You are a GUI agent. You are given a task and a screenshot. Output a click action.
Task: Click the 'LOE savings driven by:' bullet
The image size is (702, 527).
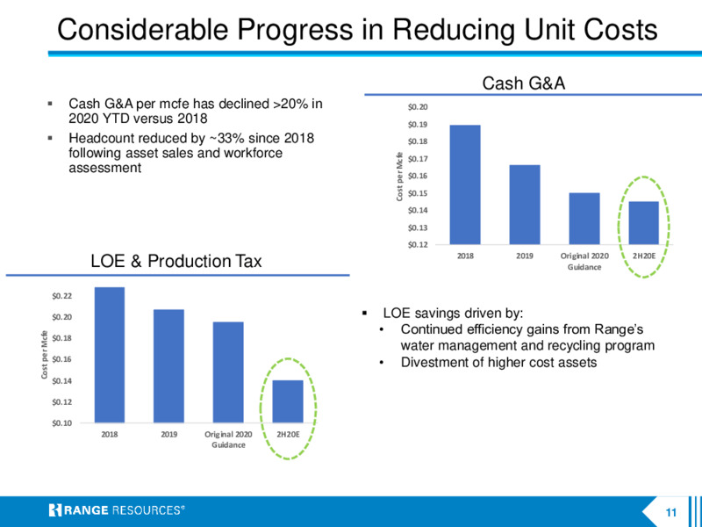[x=453, y=313]
